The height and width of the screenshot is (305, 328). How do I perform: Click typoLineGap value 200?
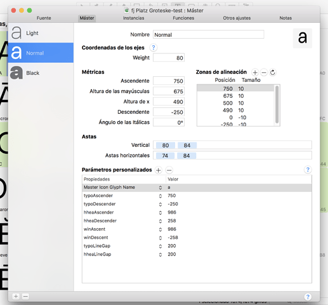click(x=172, y=246)
